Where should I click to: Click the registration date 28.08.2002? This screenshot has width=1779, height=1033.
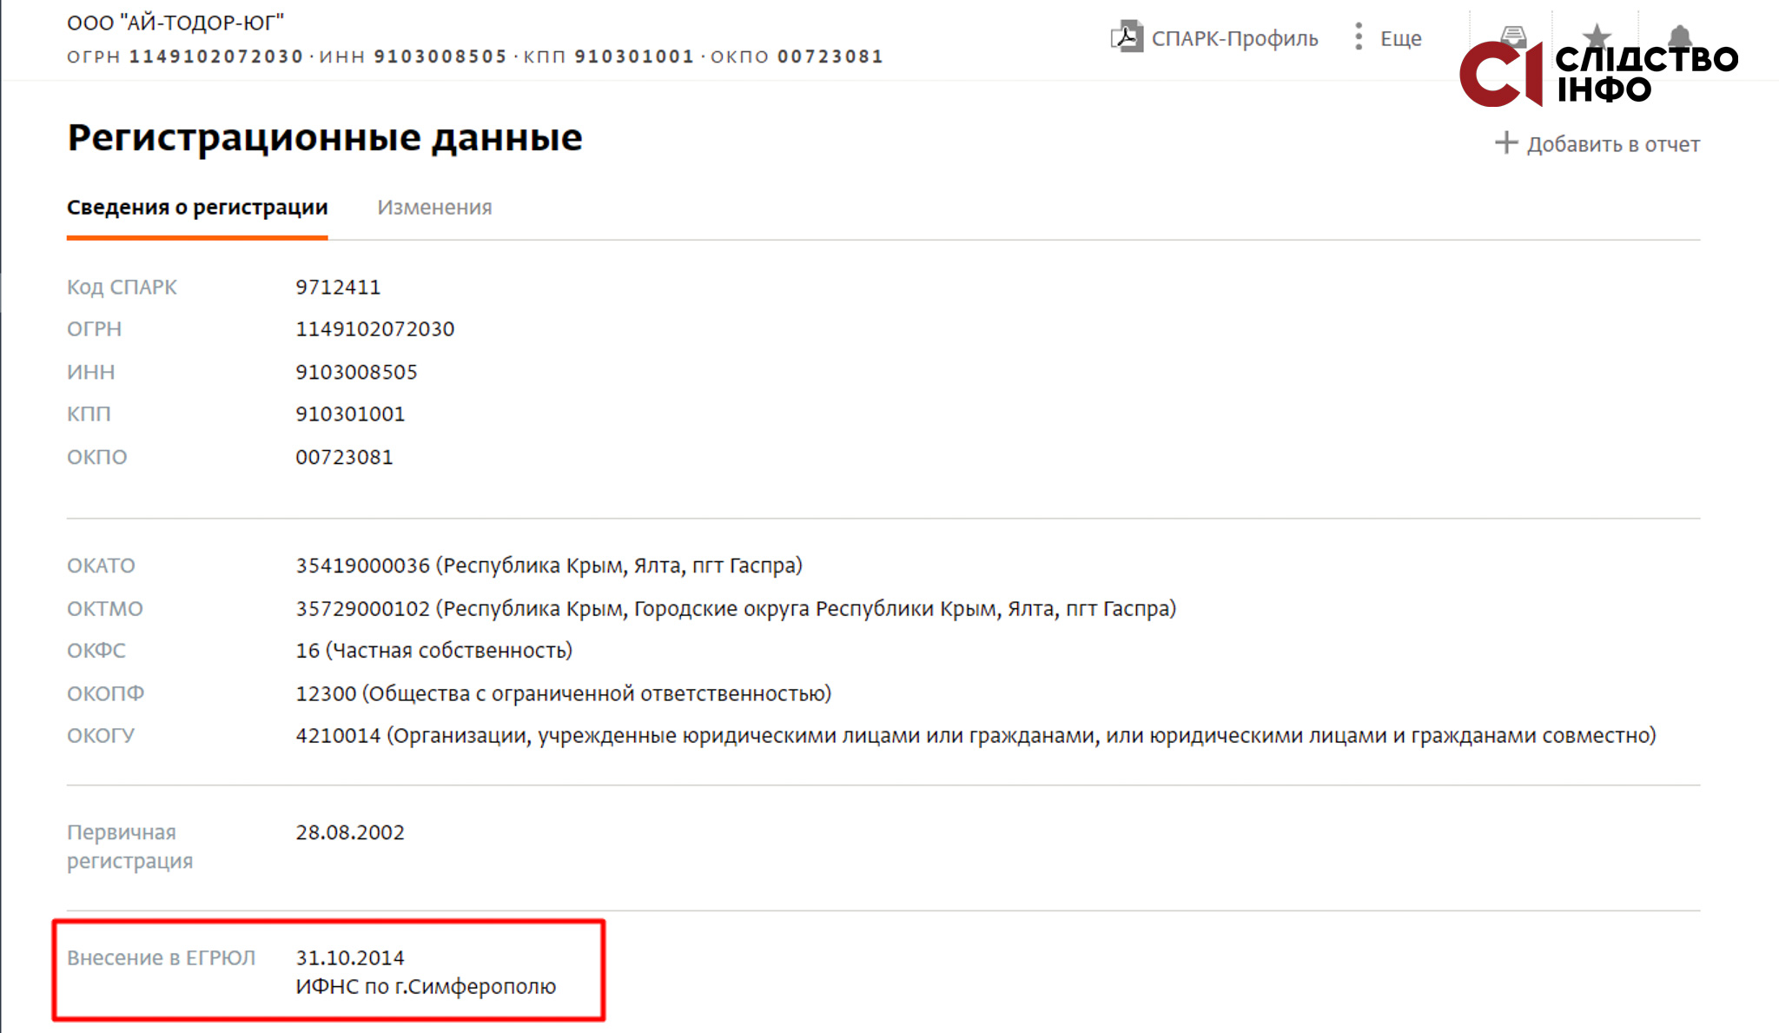(350, 832)
